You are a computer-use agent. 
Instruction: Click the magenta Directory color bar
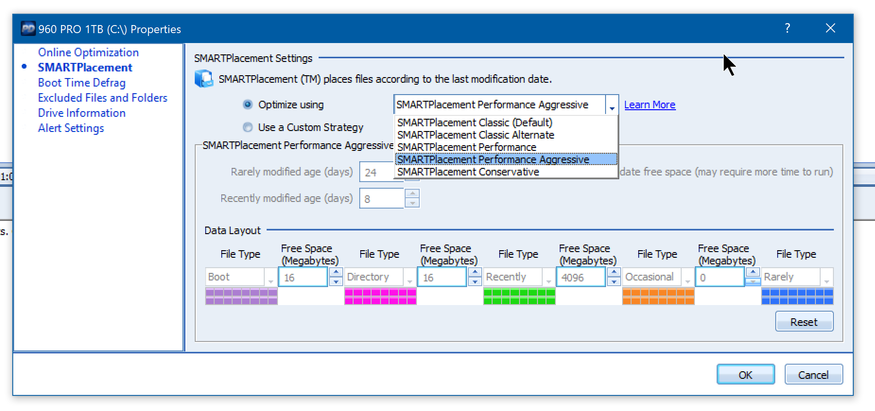(x=381, y=297)
